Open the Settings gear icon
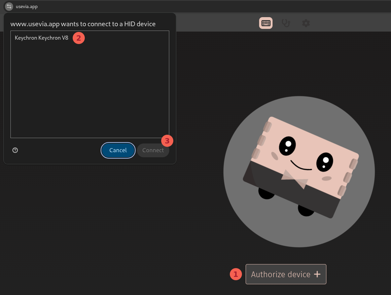This screenshot has width=391, height=295. 306,23
